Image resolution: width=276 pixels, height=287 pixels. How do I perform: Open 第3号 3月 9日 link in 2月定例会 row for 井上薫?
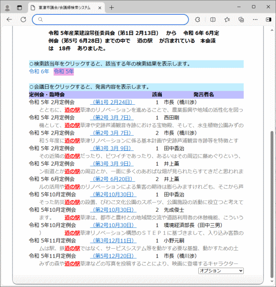click(x=112, y=164)
